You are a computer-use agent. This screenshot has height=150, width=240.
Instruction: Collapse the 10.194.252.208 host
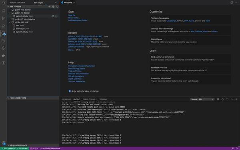tap(10, 22)
